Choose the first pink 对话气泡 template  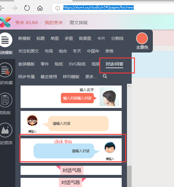tap(71, 170)
